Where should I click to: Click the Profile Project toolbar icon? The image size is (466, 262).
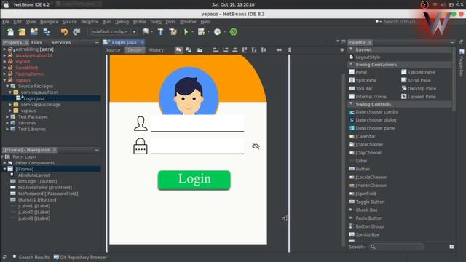point(218,32)
